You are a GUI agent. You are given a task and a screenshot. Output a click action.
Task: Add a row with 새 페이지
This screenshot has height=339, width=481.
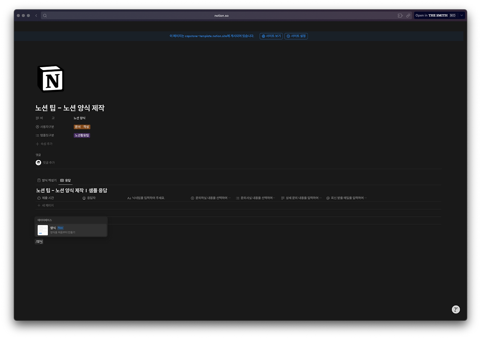[x=45, y=205]
